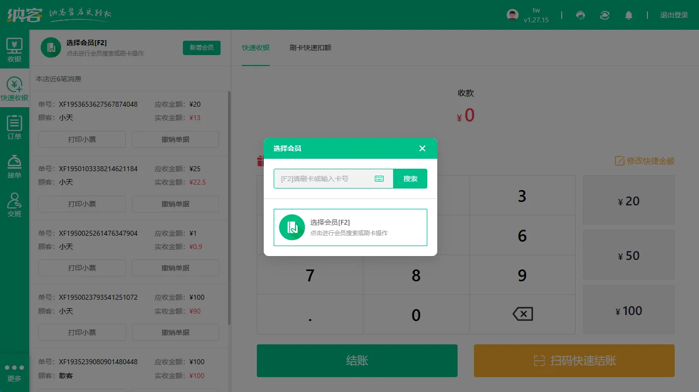
Task: Click the 修改快捷金额 link
Action: point(644,161)
